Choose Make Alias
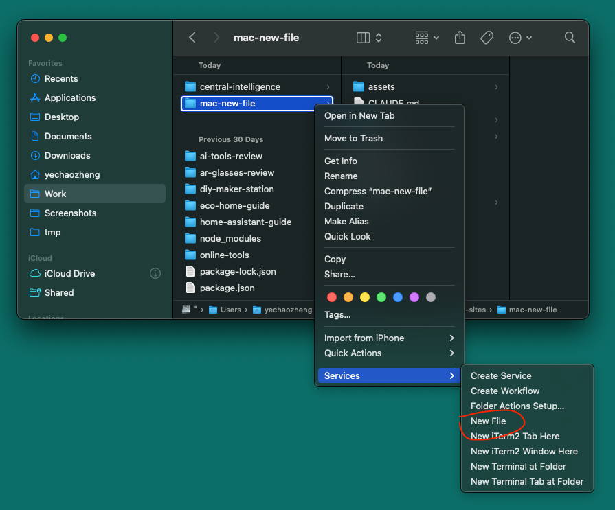 coord(389,221)
